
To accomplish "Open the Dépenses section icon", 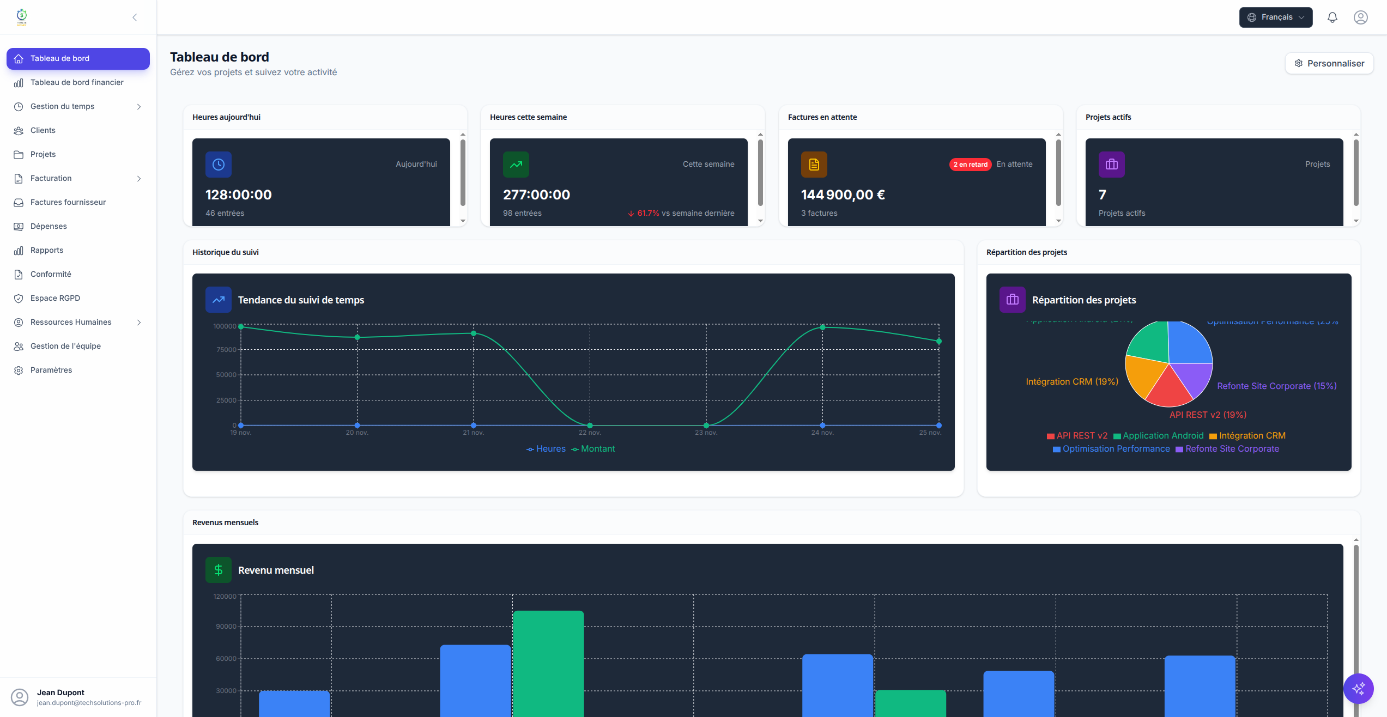I will click(x=19, y=226).
